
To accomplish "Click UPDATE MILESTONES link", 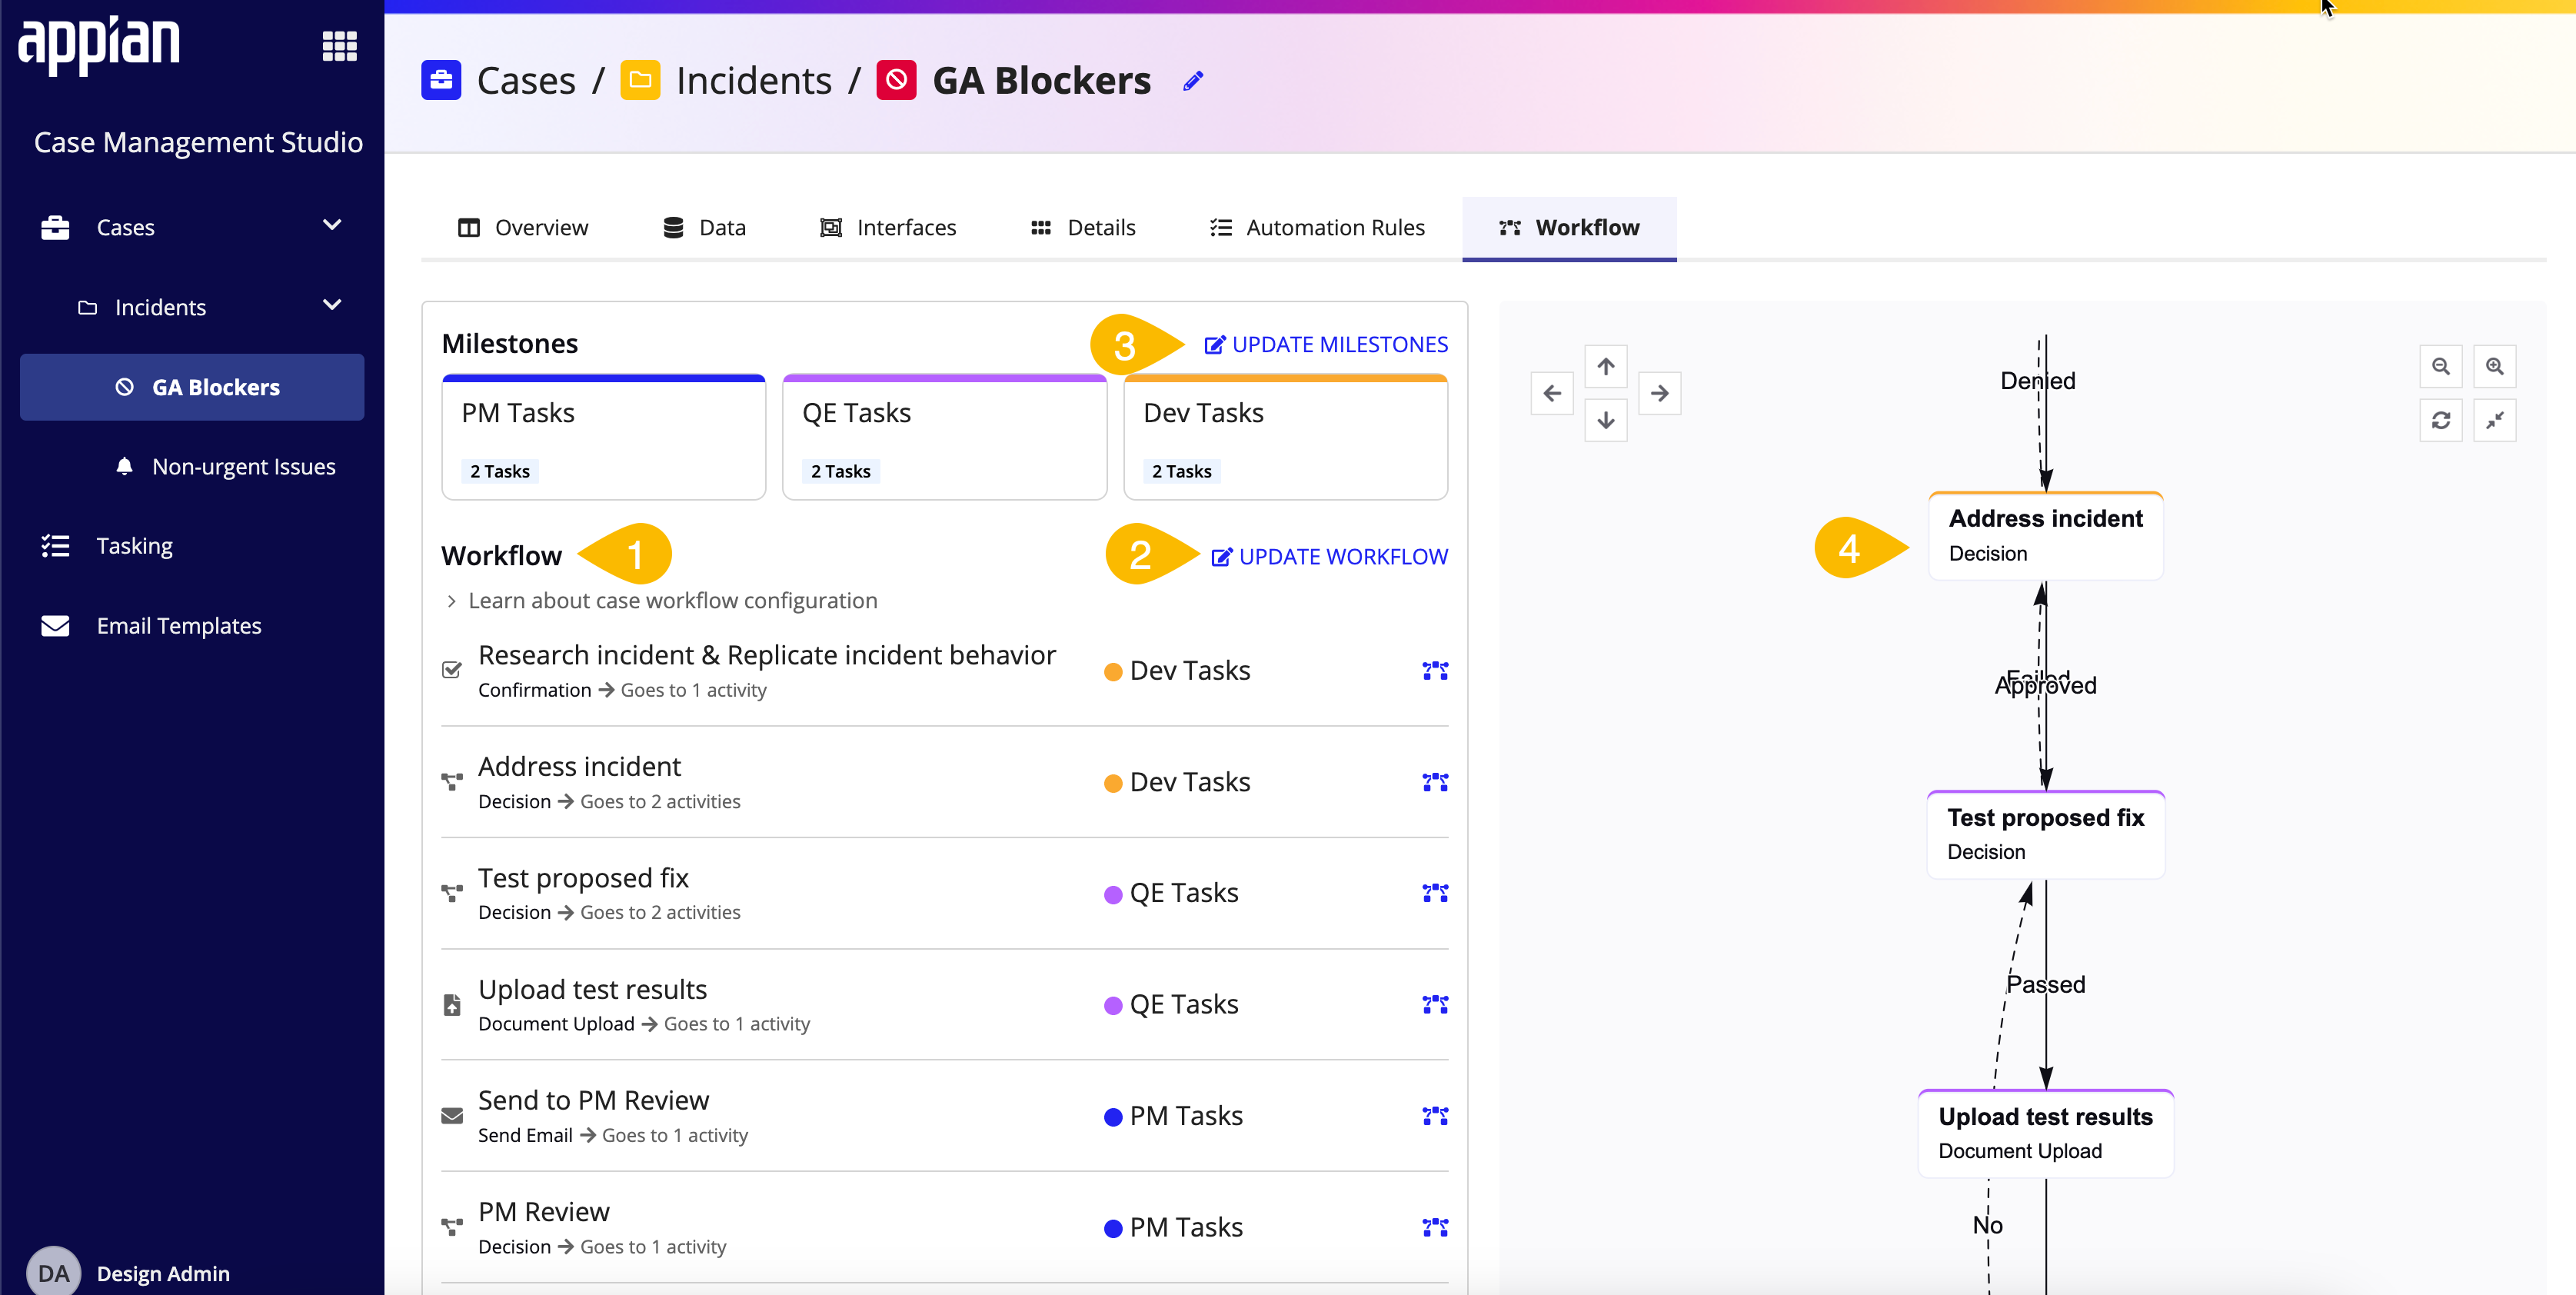I will (x=1326, y=344).
